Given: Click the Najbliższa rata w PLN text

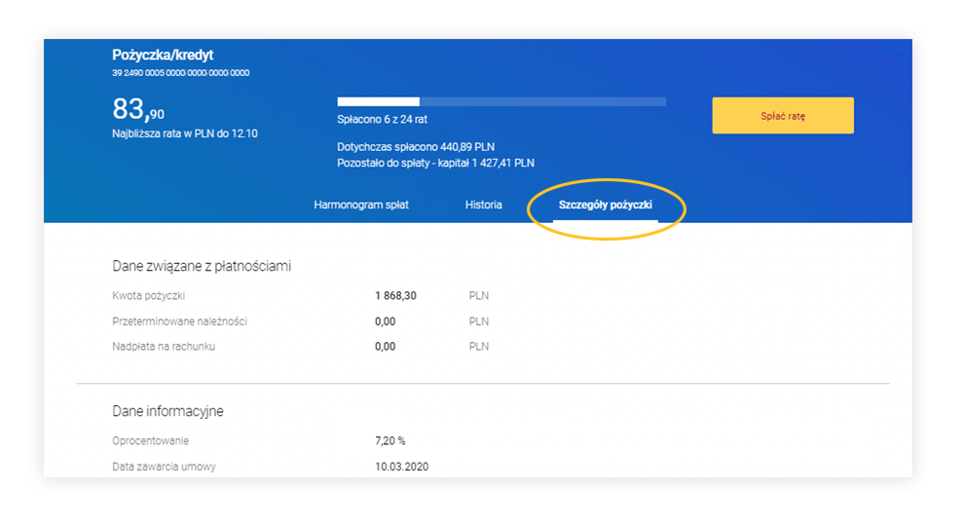Looking at the screenshot, I should (185, 133).
